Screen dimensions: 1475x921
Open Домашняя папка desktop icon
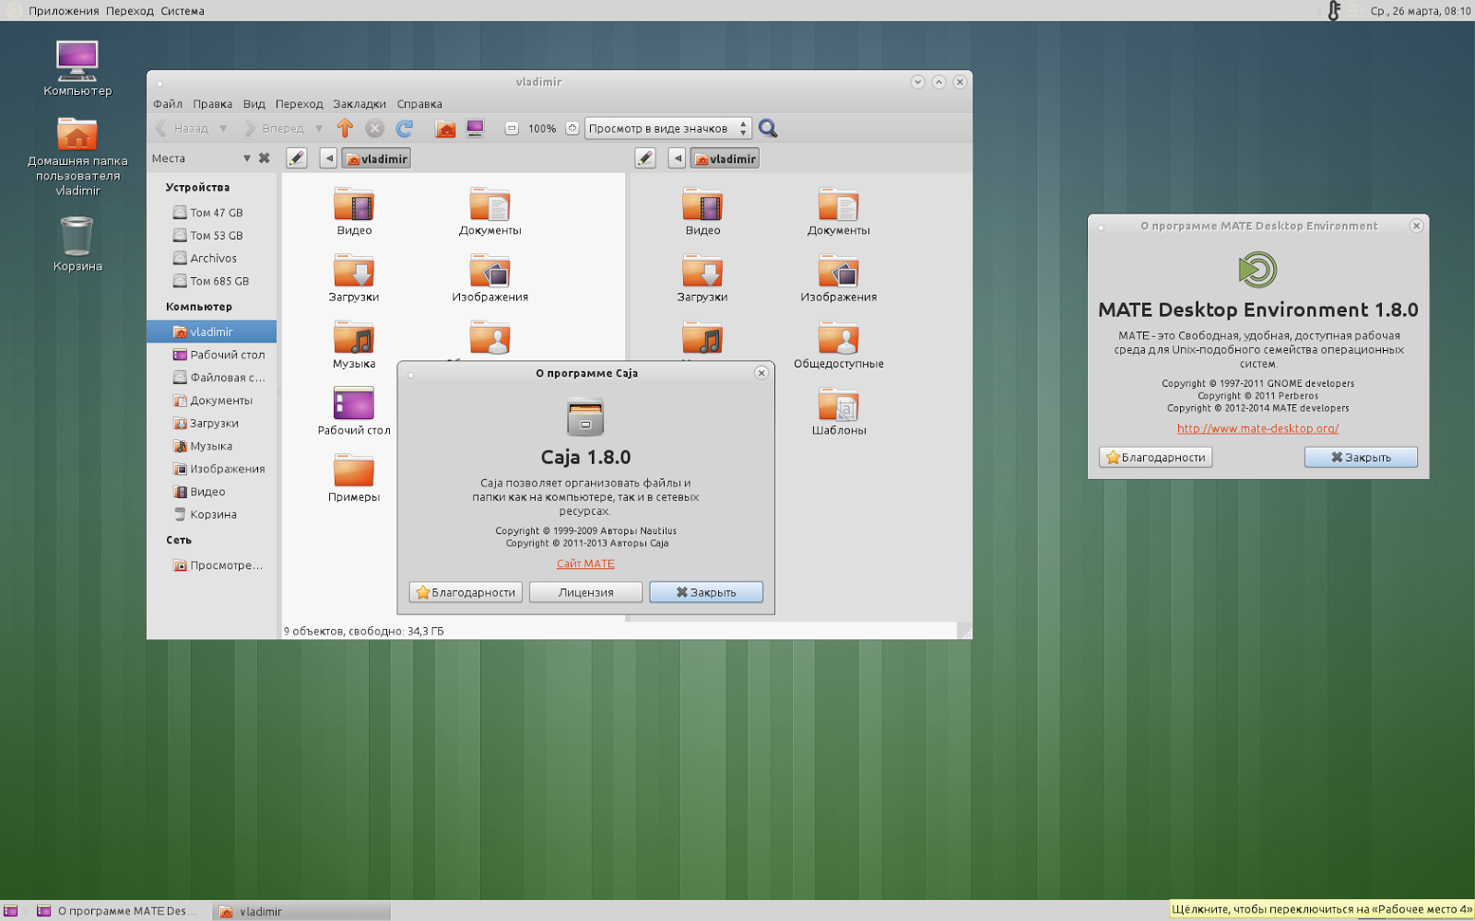77,157
